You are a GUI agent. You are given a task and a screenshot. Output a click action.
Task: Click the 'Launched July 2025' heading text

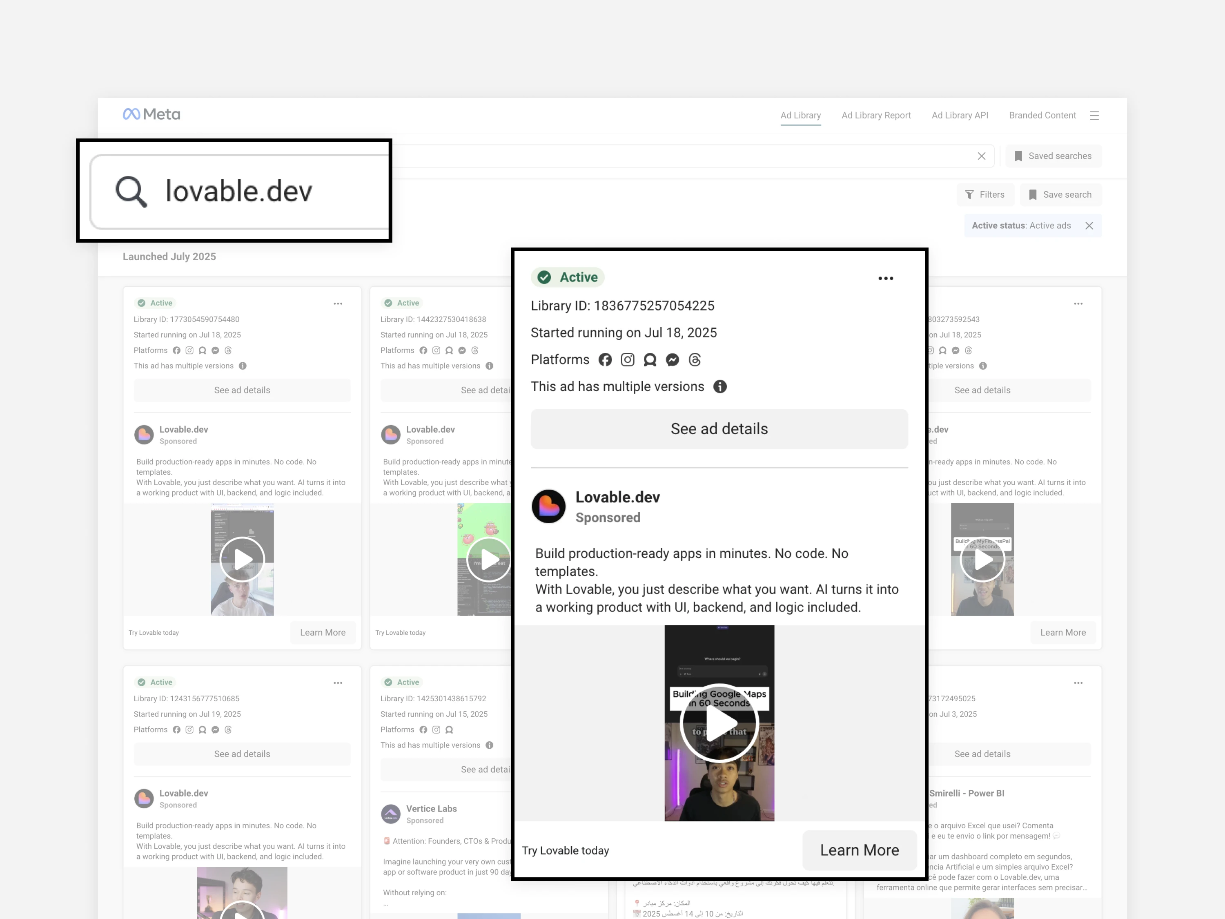(x=169, y=257)
